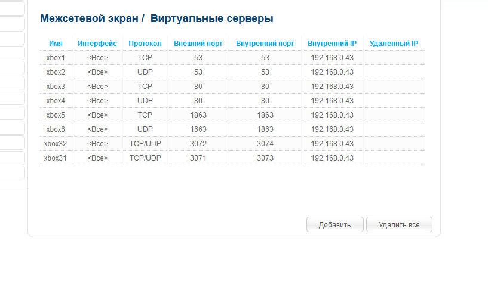Click the Виртуальные серверы page heading
This screenshot has height=287, width=488.
(x=212, y=18)
